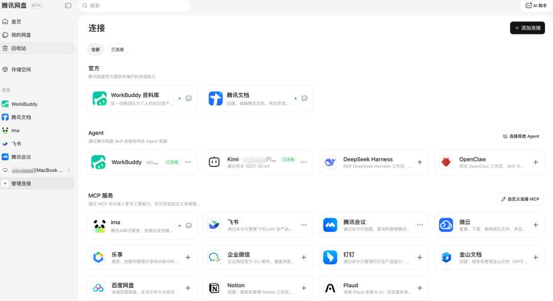Viewport: 553px width, 301px height.
Task: Open 管理连接 in the sidebar
Action: click(37, 183)
